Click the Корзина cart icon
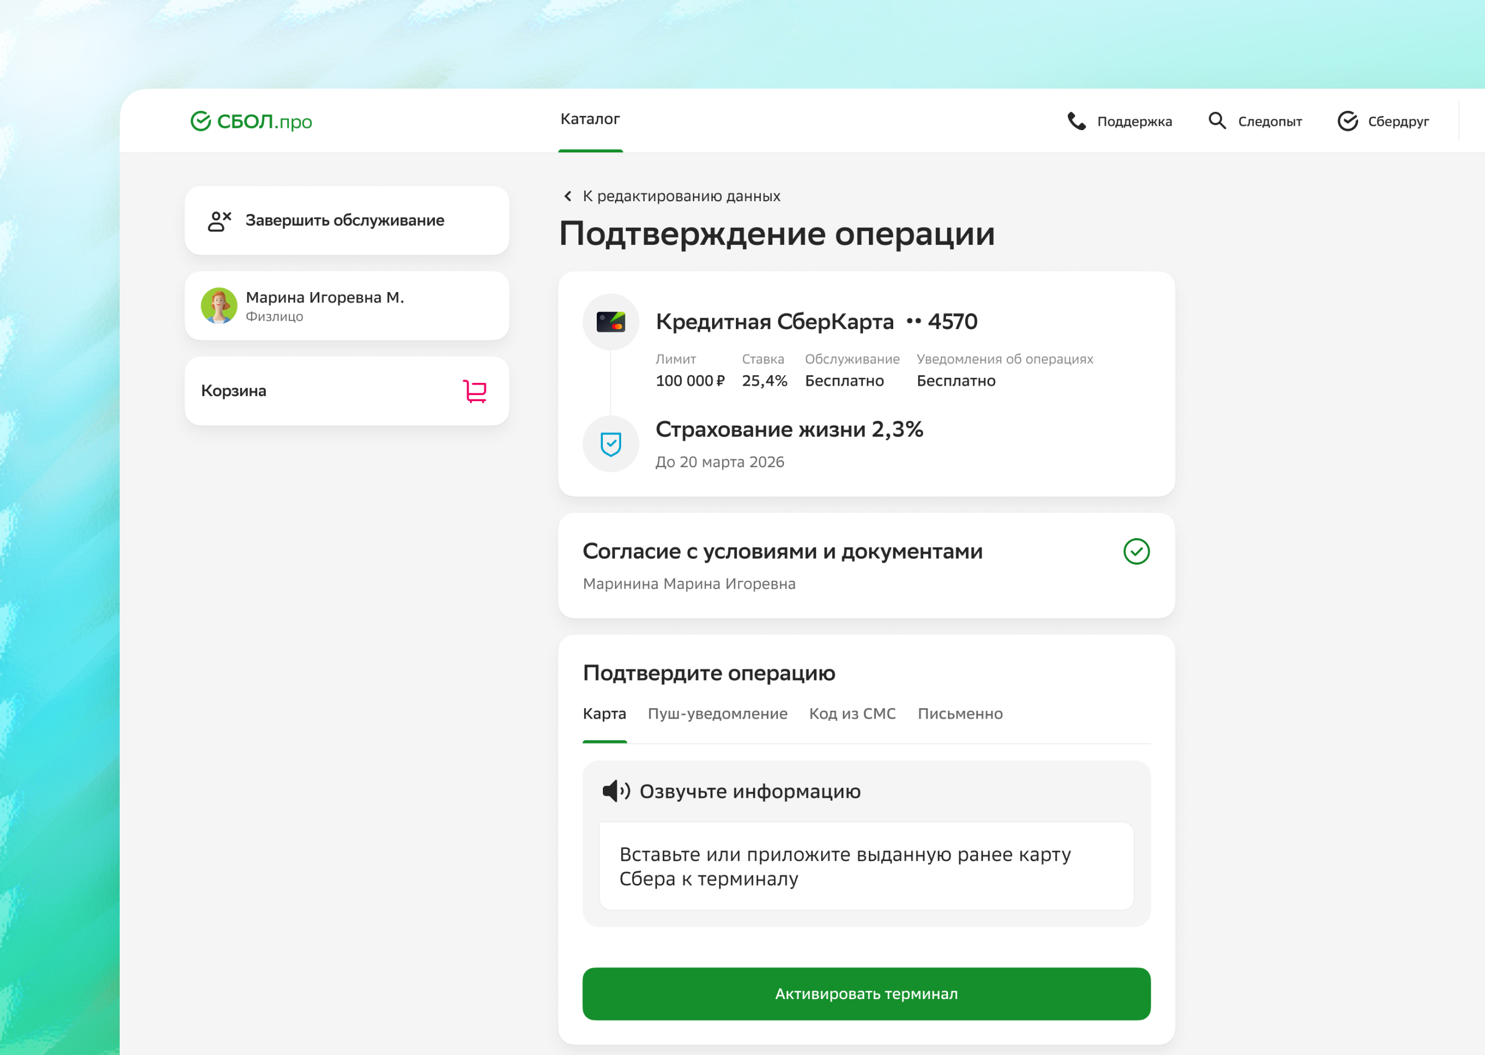The height and width of the screenshot is (1055, 1485). 475,391
